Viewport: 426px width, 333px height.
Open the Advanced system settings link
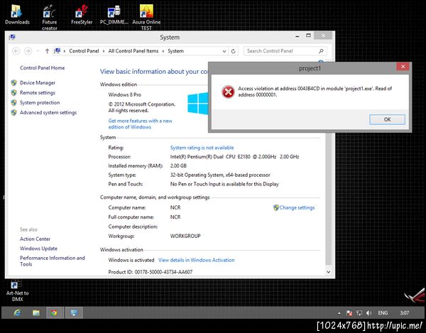[x=48, y=112]
